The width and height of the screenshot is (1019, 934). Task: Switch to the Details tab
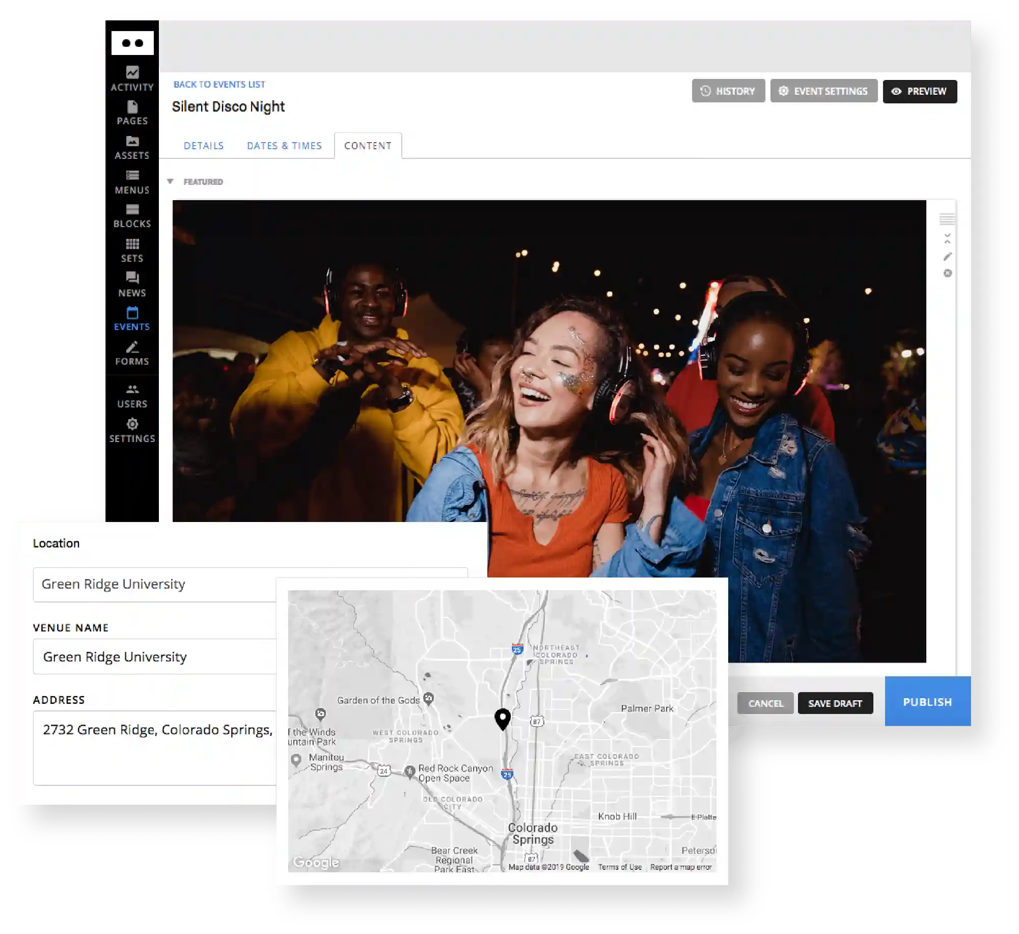pyautogui.click(x=204, y=146)
